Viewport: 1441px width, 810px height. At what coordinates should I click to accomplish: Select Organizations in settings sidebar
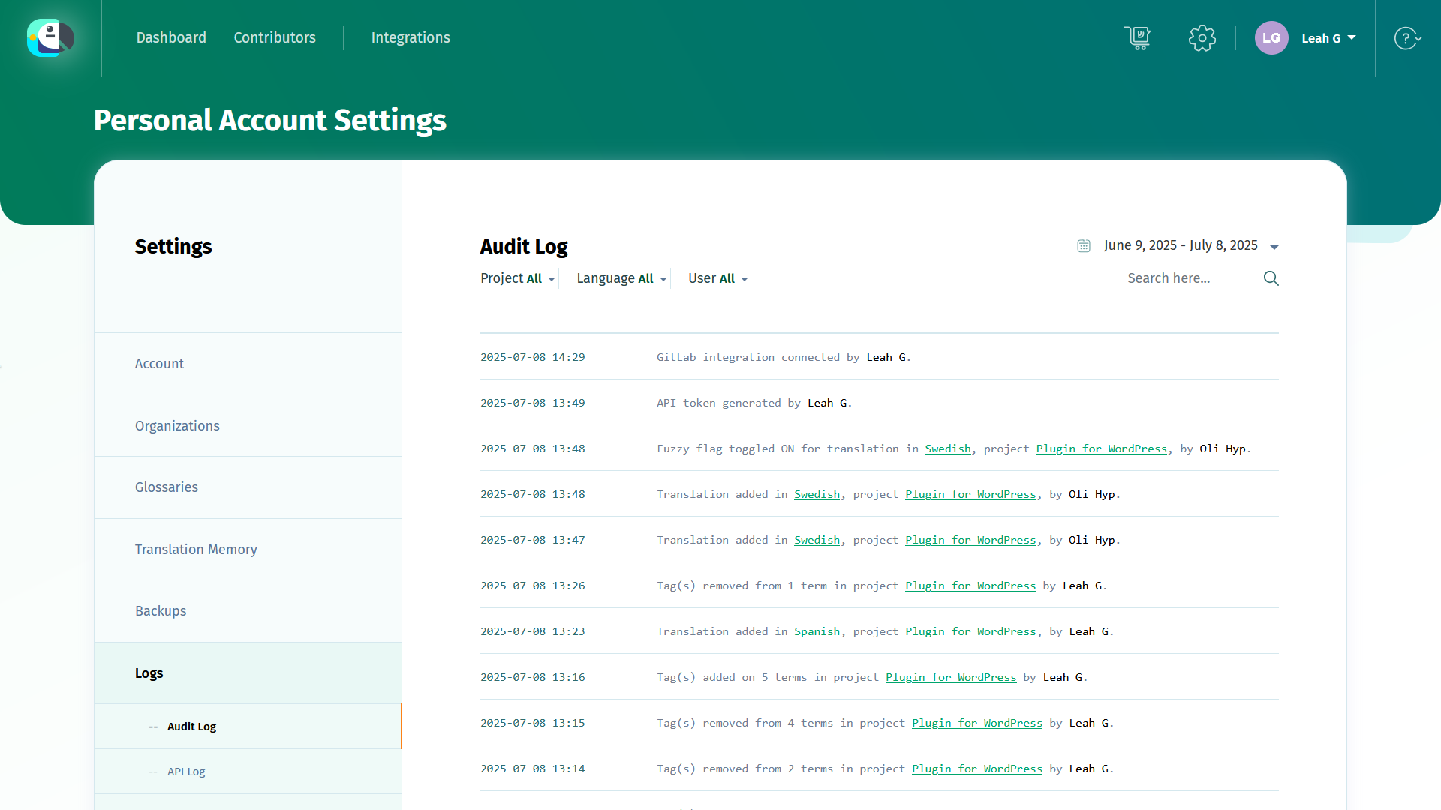pos(248,426)
